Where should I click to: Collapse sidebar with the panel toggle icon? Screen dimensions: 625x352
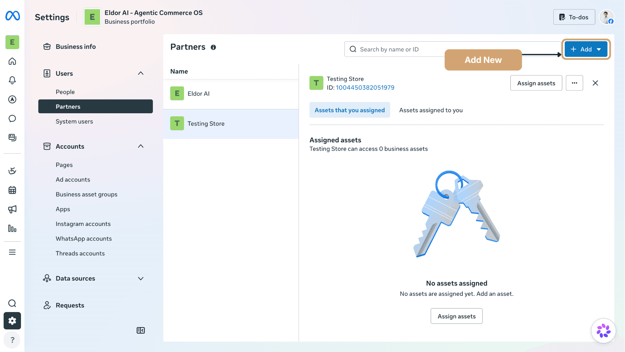(141, 330)
